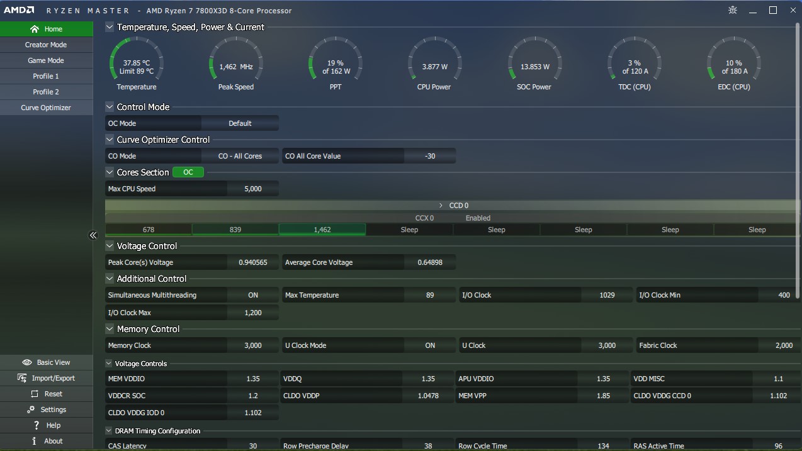Collapse the Temperature, Speed, Power & Current section

(x=110, y=27)
